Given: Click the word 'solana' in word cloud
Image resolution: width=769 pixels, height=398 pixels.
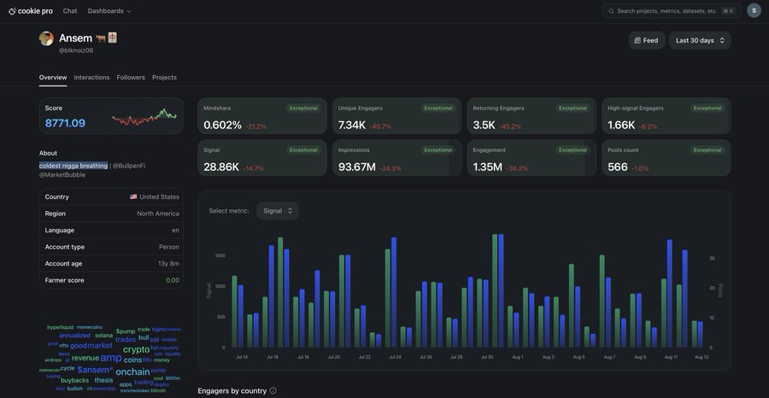Looking at the screenshot, I should [104, 336].
